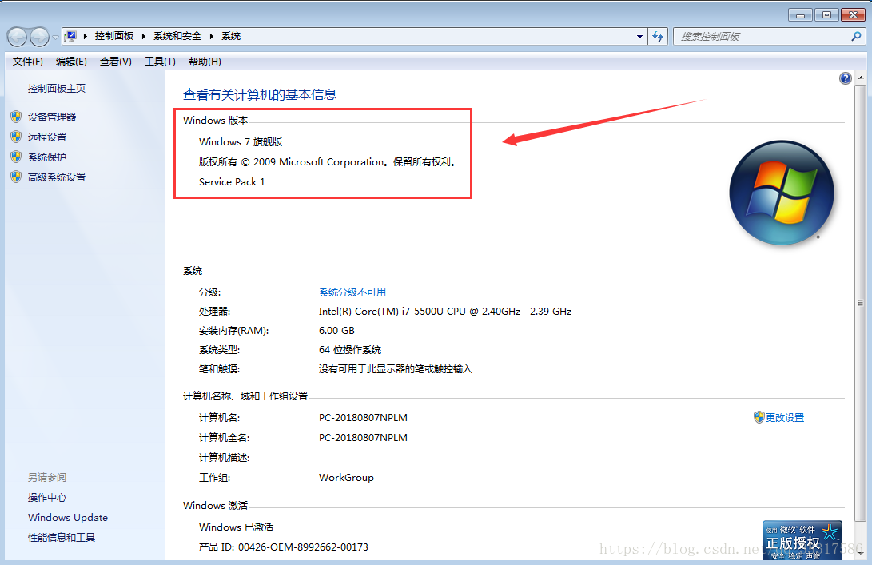Maximize the System window
The image size is (872, 565).
[x=827, y=15]
